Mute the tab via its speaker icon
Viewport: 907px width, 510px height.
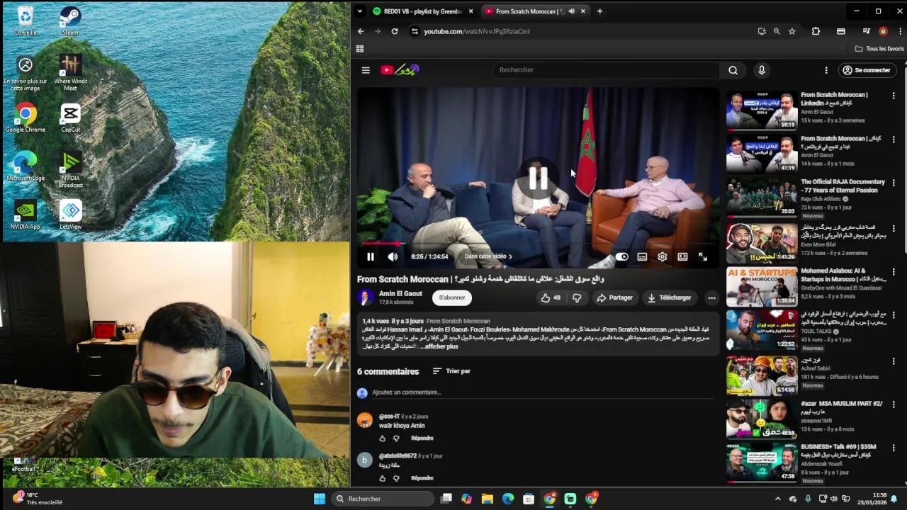[571, 11]
